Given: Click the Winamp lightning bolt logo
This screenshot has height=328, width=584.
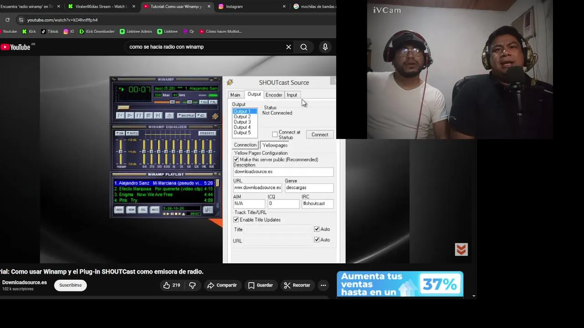Looking at the screenshot, I should pos(215,116).
